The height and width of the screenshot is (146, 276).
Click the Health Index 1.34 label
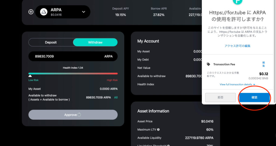click(x=73, y=68)
